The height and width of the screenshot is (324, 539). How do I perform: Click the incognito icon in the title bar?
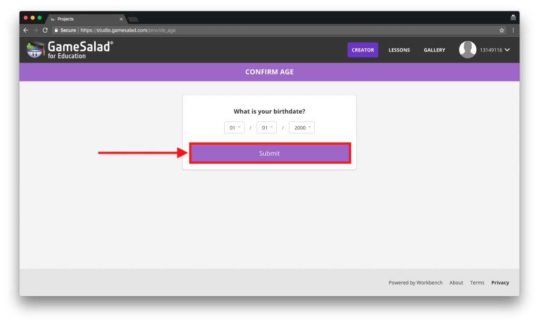pos(513,18)
